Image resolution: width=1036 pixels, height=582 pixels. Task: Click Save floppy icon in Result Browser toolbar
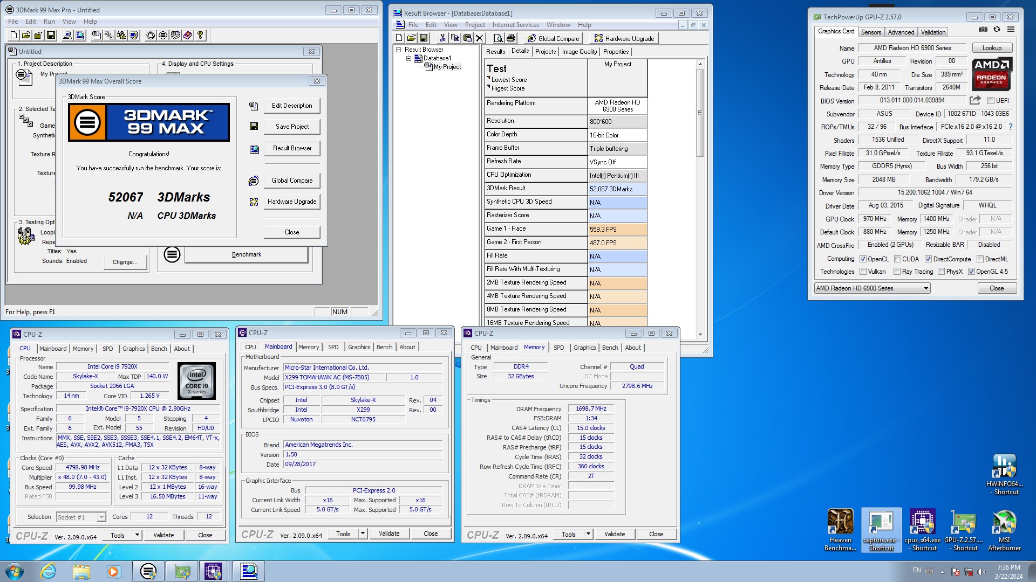(424, 38)
